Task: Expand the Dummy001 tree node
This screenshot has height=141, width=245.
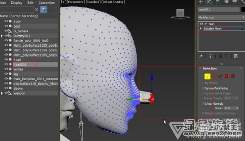Action: click(2, 36)
